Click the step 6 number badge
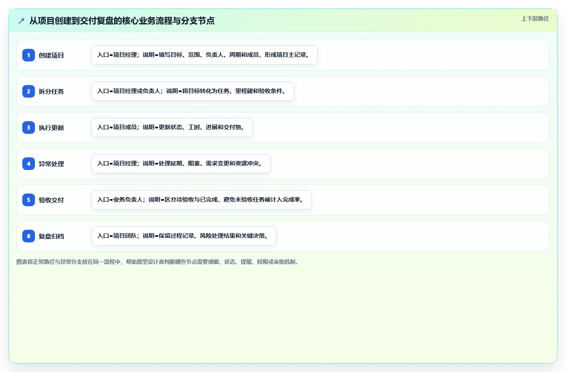The image size is (566, 372). coord(29,236)
